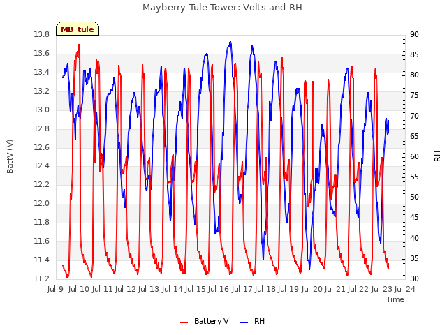This screenshot has height=335, width=447.
Task: Click the 13.8 left axis value
Action: (41, 34)
